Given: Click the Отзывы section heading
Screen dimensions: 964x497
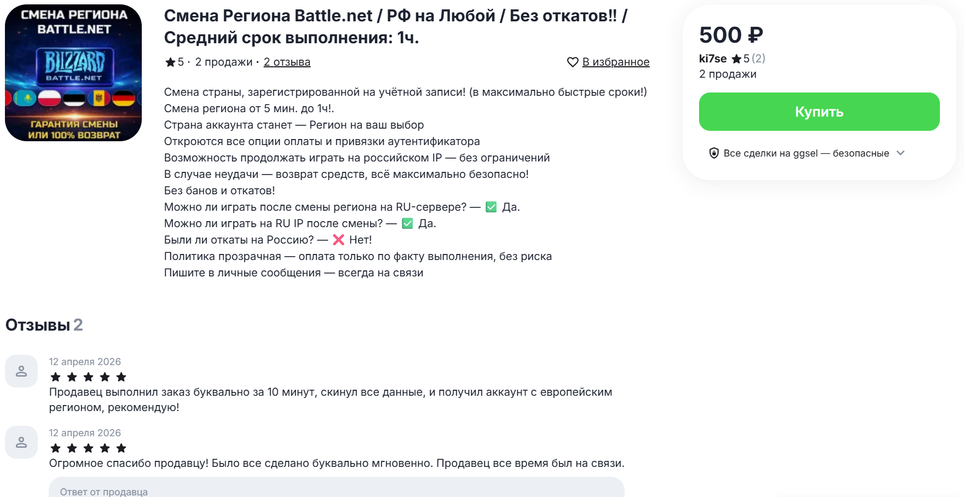Looking at the screenshot, I should pos(38,325).
